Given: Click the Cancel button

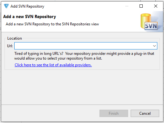Looking at the screenshot, I should (x=145, y=113).
